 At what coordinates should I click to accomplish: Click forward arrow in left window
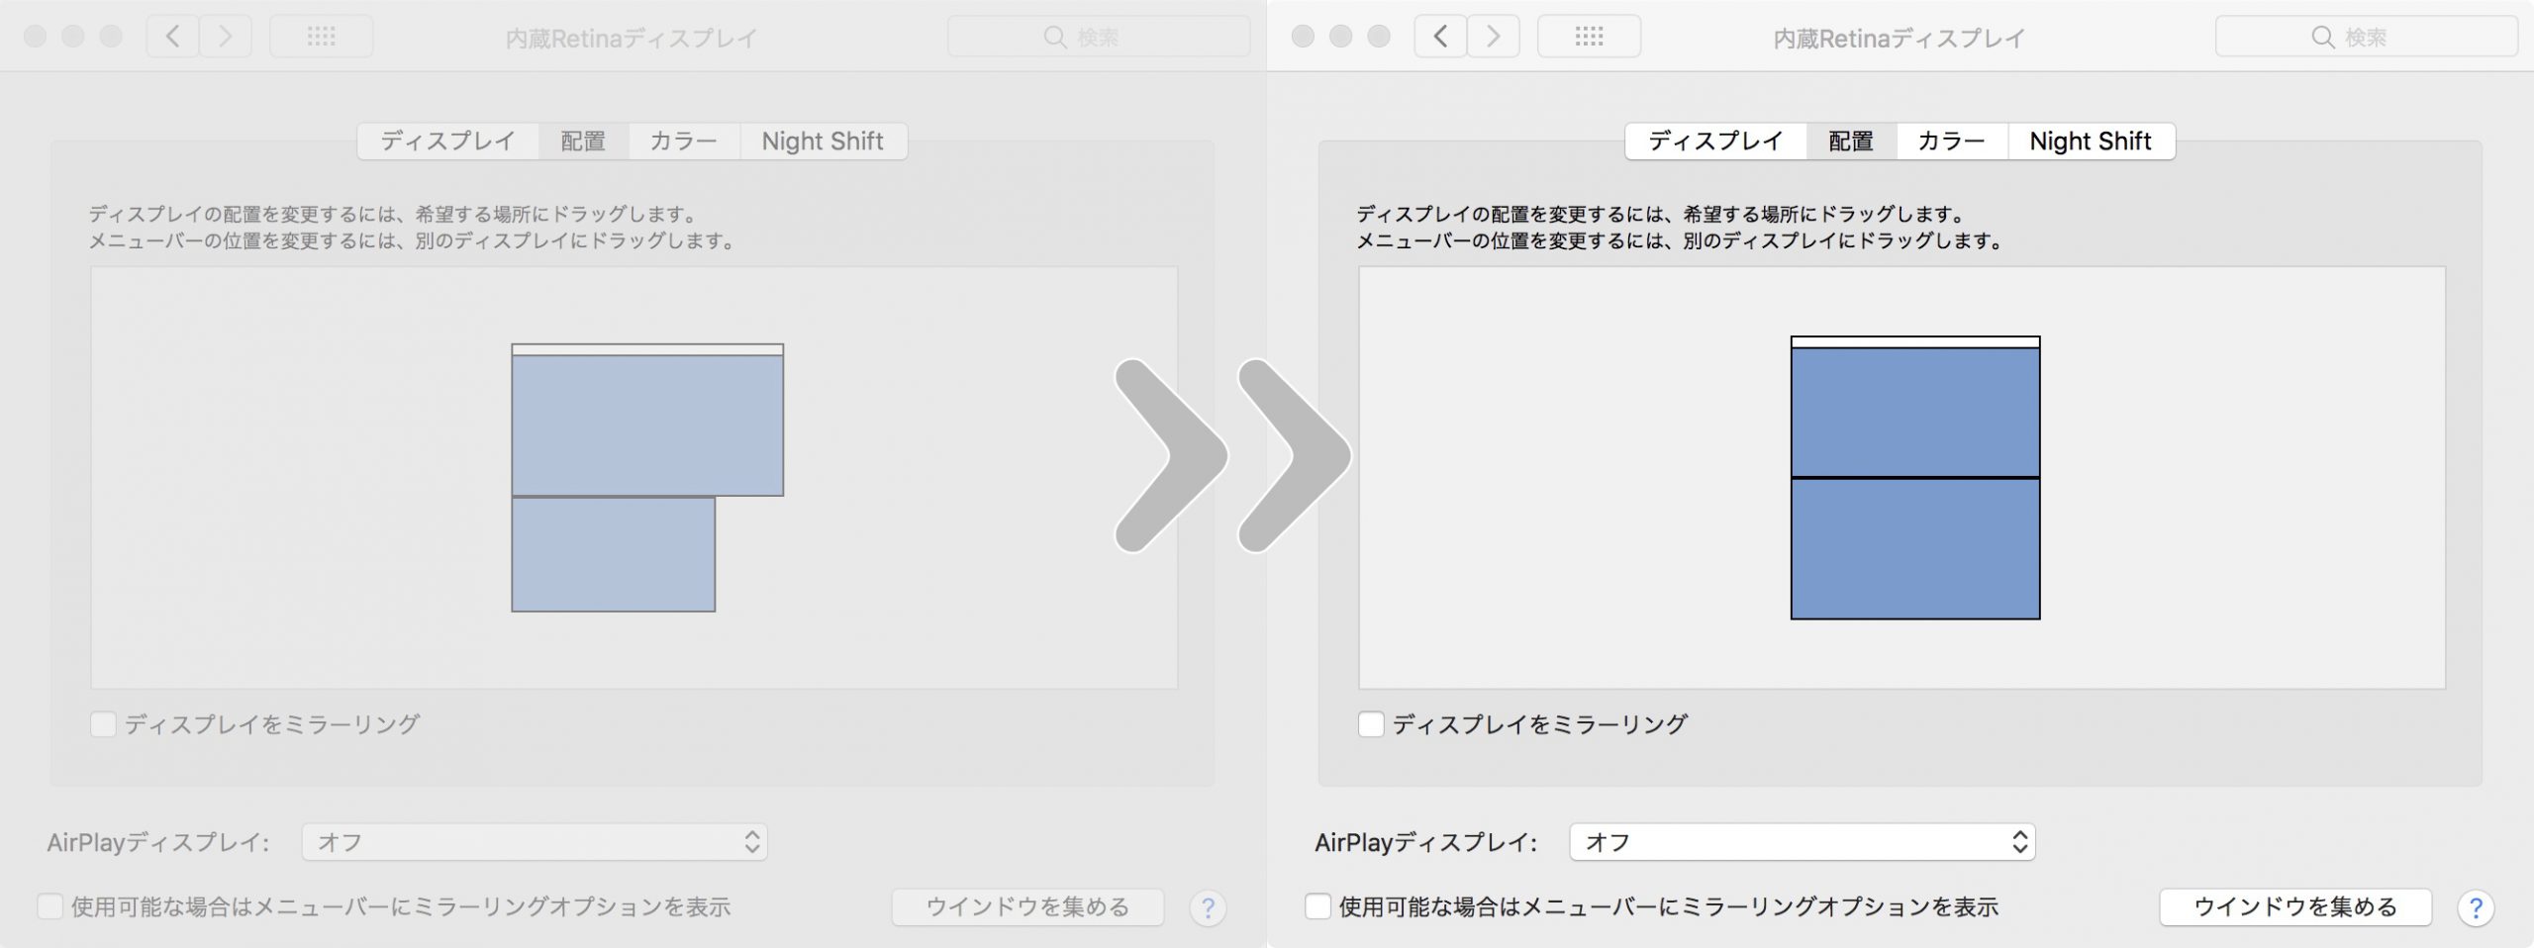point(226,37)
